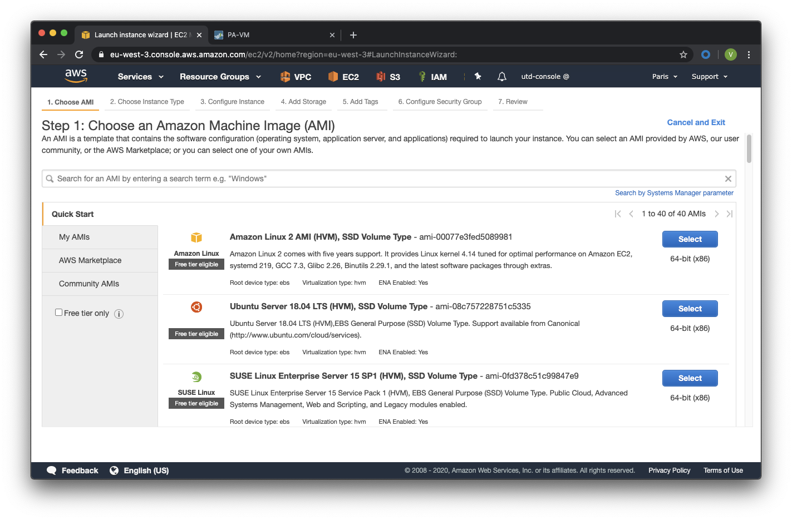This screenshot has height=520, width=792.
Task: Open the Privacy Policy link
Action: click(669, 471)
